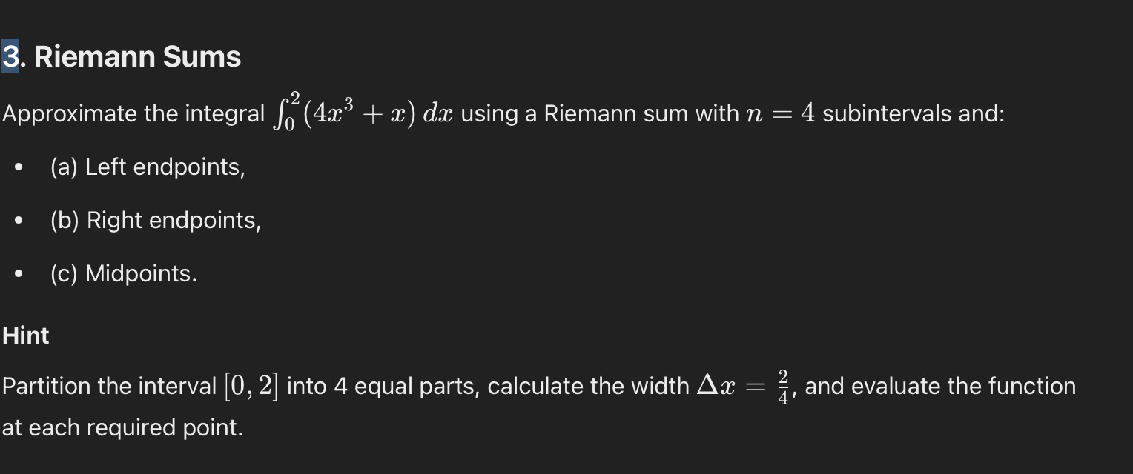Select the (b) Right endpoints item

(156, 221)
